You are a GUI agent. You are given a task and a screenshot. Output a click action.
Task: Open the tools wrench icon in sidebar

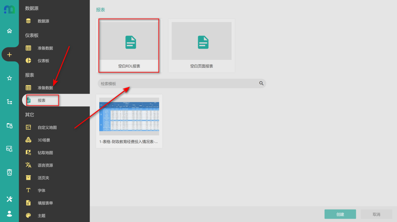pos(9,199)
